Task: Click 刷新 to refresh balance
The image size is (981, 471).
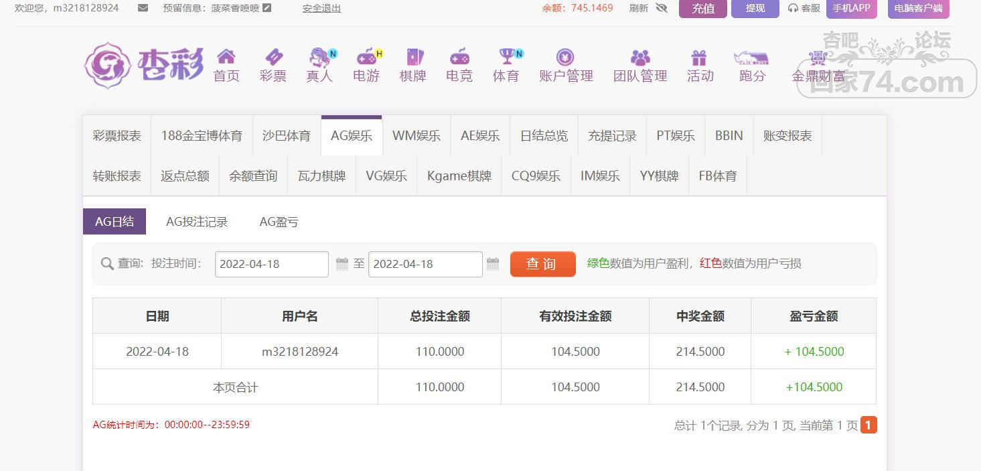Action: [639, 8]
